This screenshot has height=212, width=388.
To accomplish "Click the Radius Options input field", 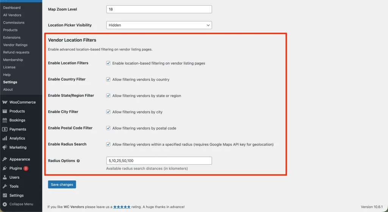I will [159, 161].
